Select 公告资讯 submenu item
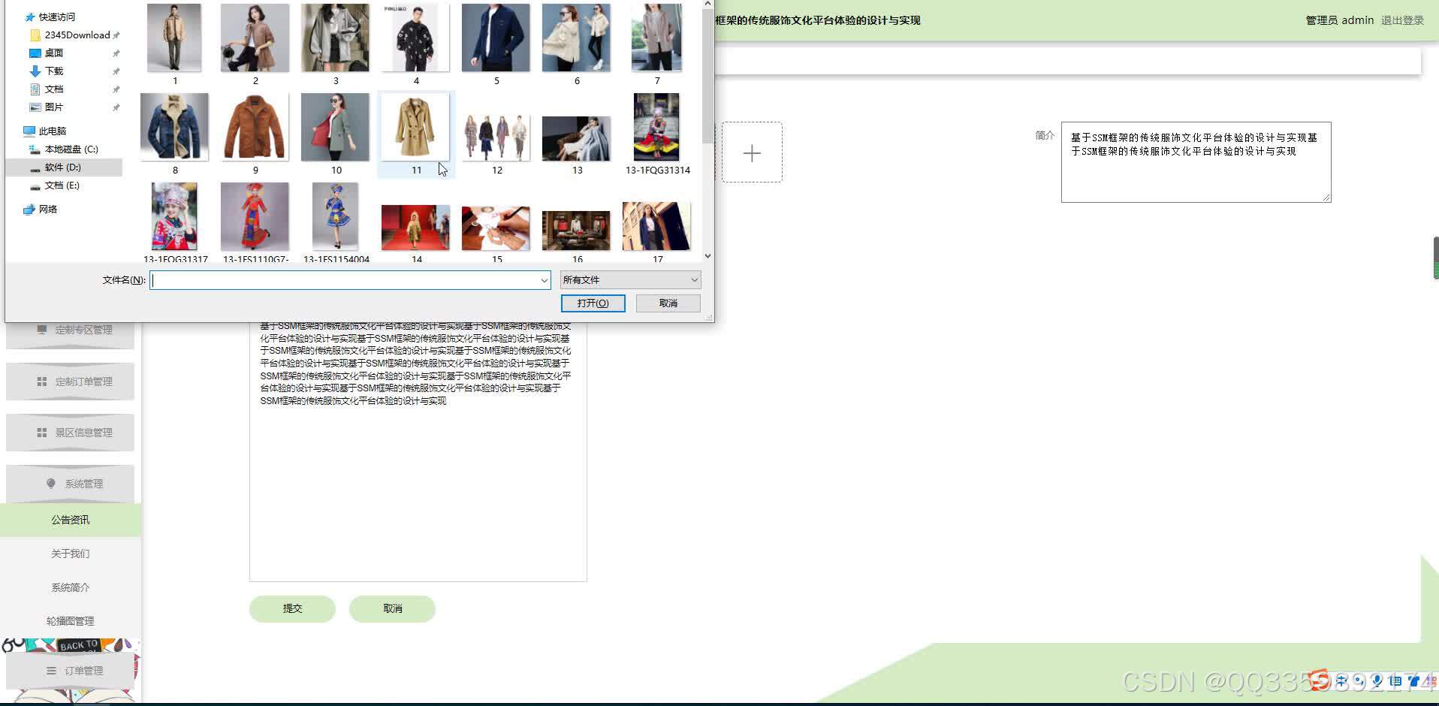Viewport: 1439px width, 706px height. [71, 520]
